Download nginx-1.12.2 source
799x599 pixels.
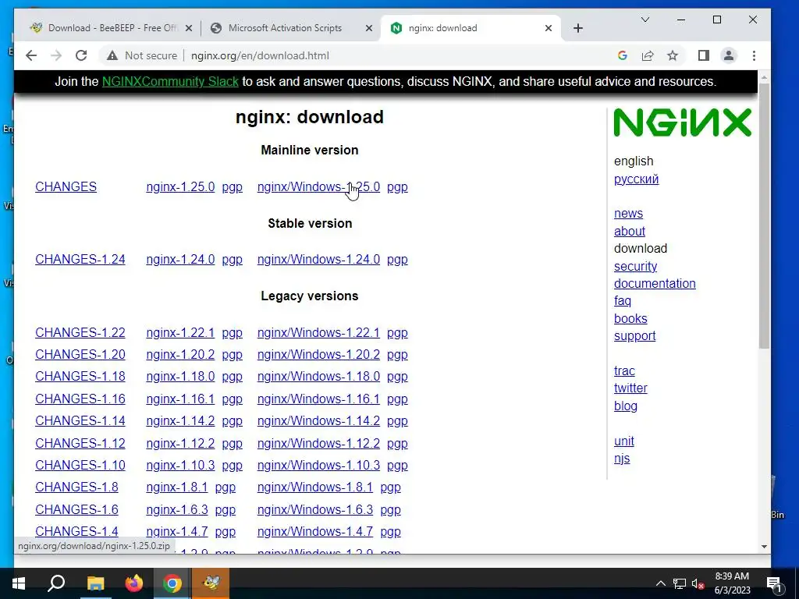(x=180, y=443)
